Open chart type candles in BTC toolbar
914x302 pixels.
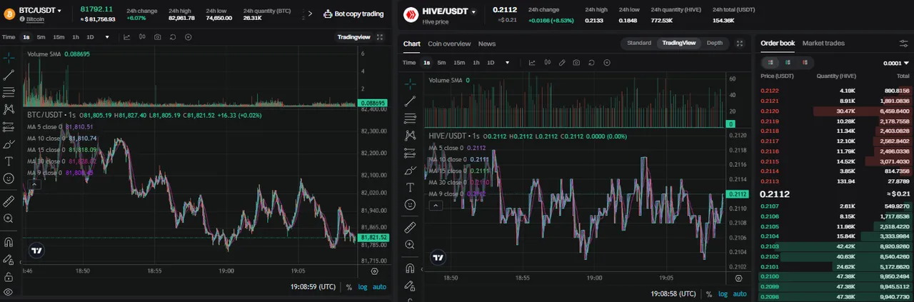[142, 37]
